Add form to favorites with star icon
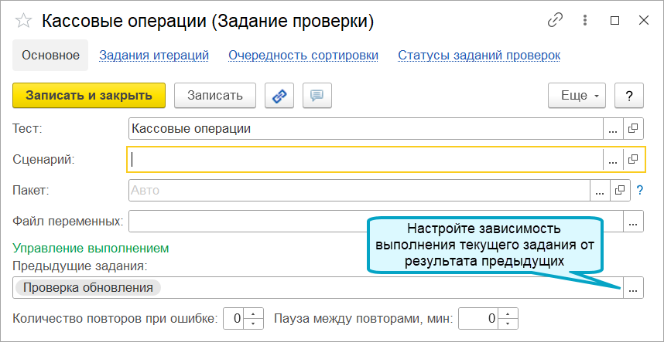Viewport: 664px width, 342px height. coord(23,21)
